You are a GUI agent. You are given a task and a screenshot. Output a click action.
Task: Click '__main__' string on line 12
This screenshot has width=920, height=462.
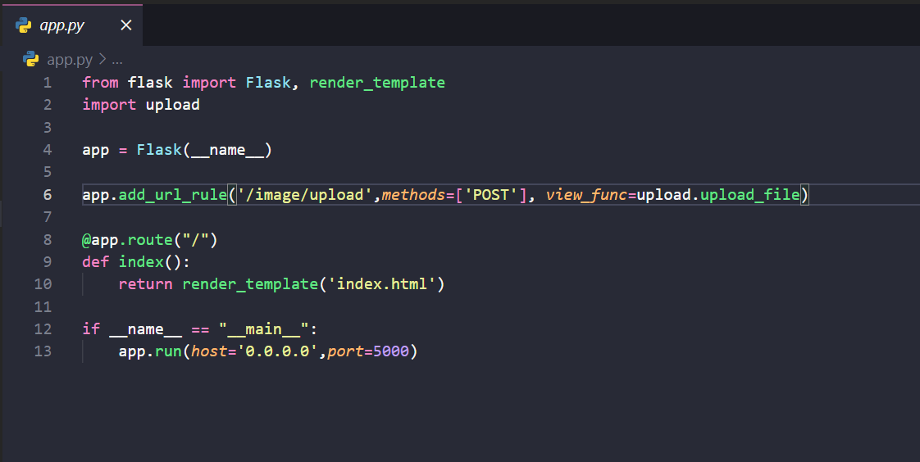point(263,329)
